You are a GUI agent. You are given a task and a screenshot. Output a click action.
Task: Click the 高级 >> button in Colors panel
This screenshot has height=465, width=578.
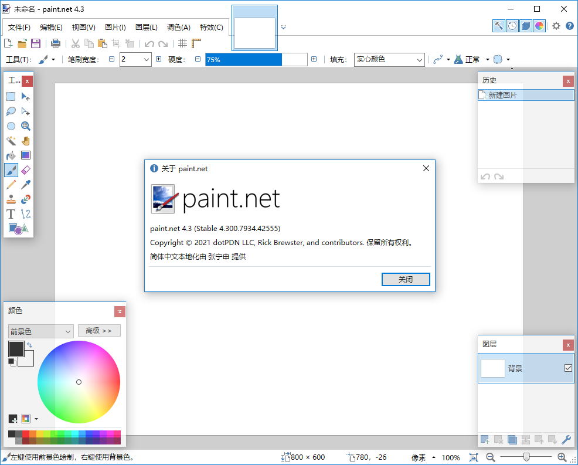99,330
